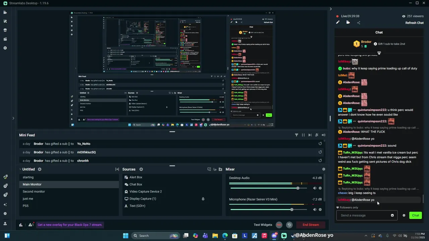Open the middle icon right of Sources header
This screenshot has height=241, width=429.
coord(215,169)
